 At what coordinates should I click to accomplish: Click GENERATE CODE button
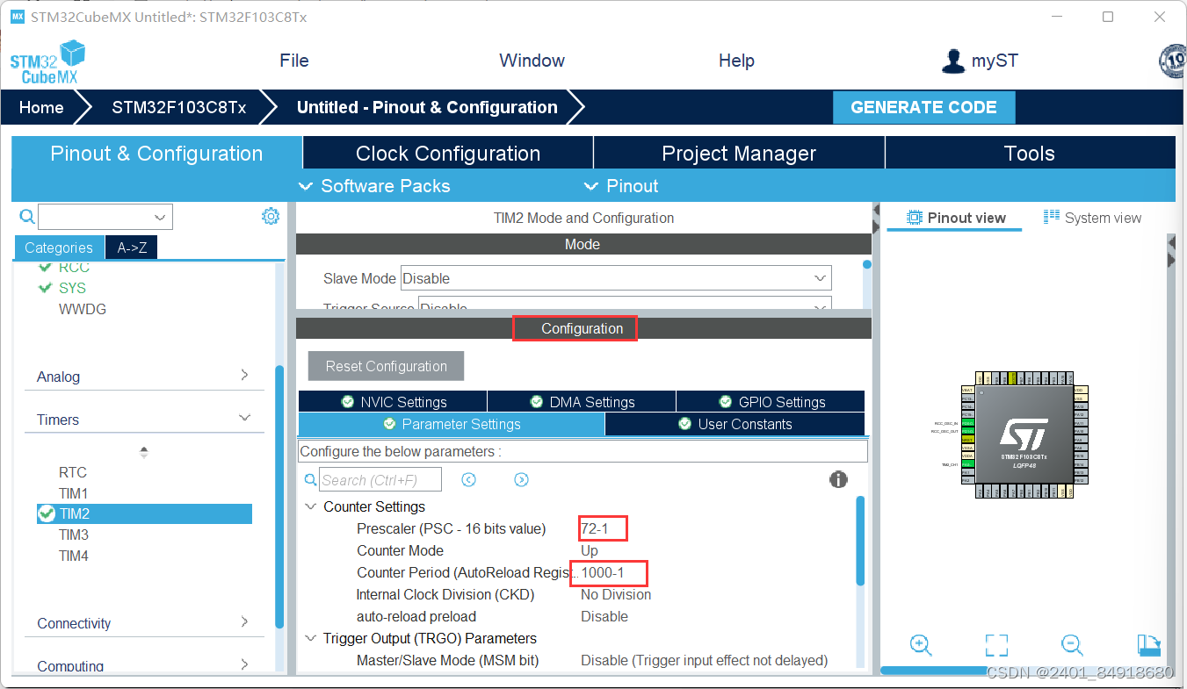[923, 107]
